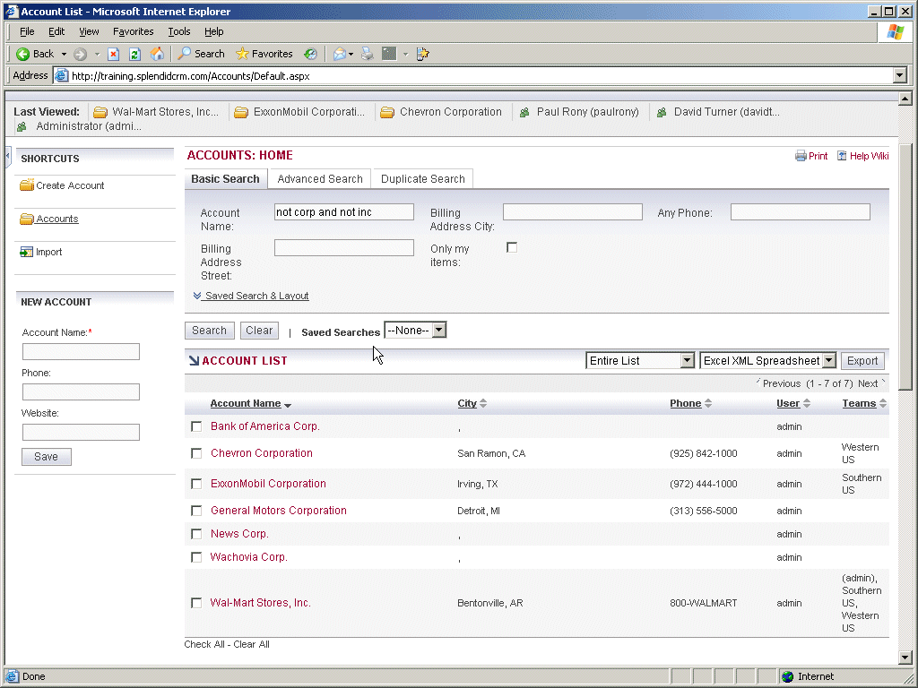Screen dimensions: 918x688
Task: Click the Stop loading icon
Action: 113,54
